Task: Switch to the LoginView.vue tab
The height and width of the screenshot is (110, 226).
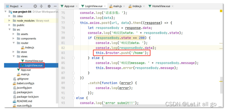Action: tap(94, 6)
